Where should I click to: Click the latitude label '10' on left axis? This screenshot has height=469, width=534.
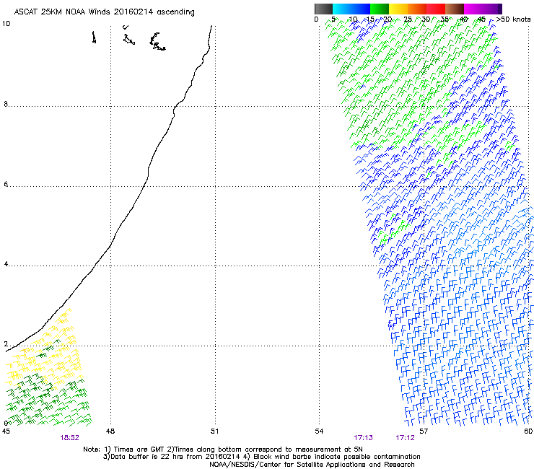click(6, 24)
